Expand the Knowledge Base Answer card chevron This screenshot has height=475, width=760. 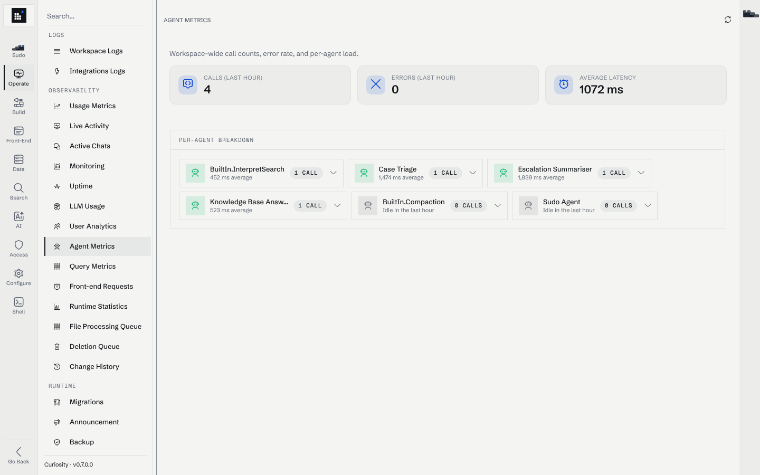coord(337,205)
